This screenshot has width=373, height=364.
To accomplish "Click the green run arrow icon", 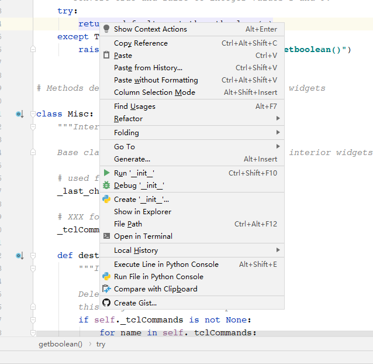I will 106,173.
